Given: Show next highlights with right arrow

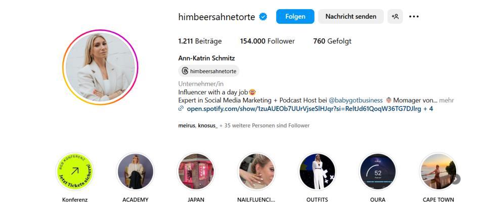Looking at the screenshot, I should 456,179.
